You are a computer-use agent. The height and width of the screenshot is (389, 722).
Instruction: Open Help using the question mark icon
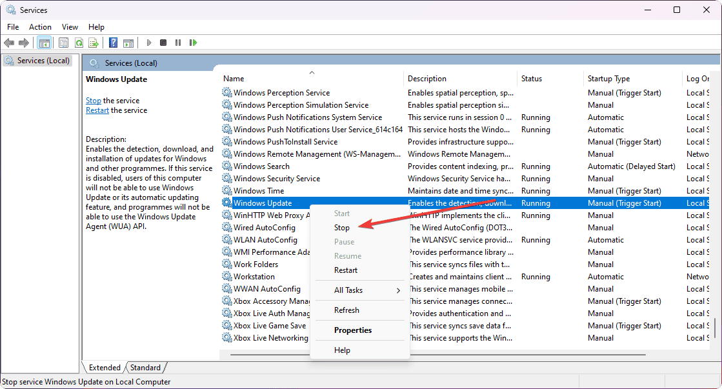coord(113,43)
